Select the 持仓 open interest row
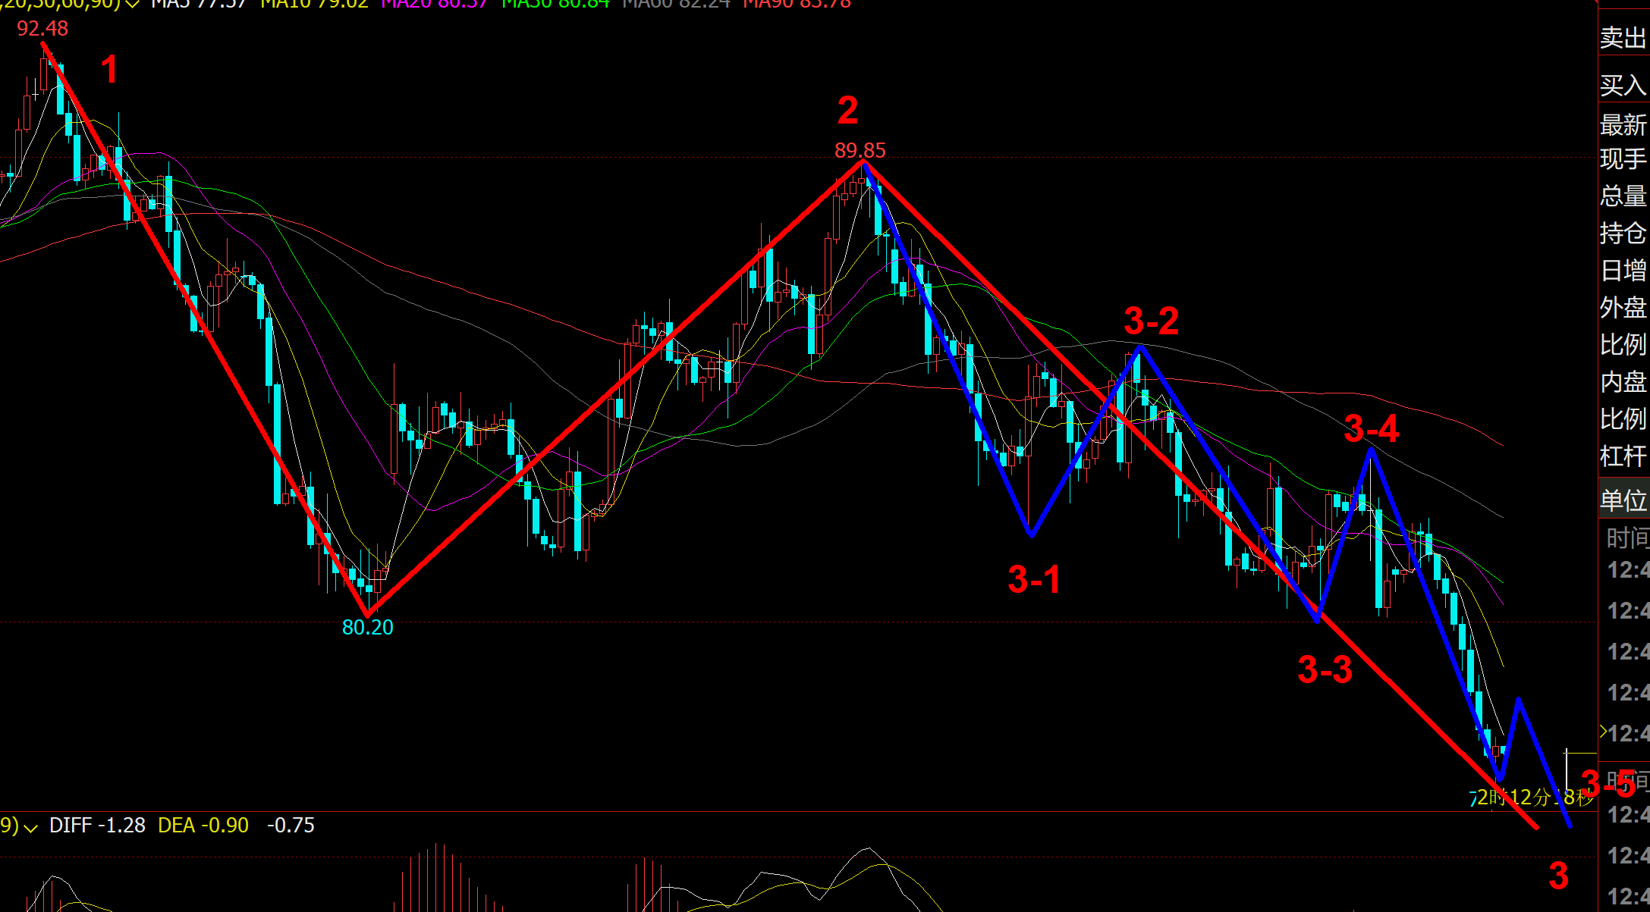Screen dimensions: 1650x912 [x=1623, y=233]
